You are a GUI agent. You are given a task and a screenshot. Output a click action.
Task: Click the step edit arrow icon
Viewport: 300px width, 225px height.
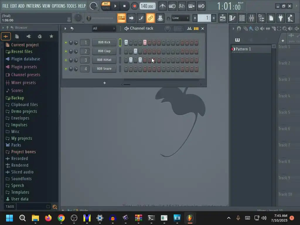[131, 18]
